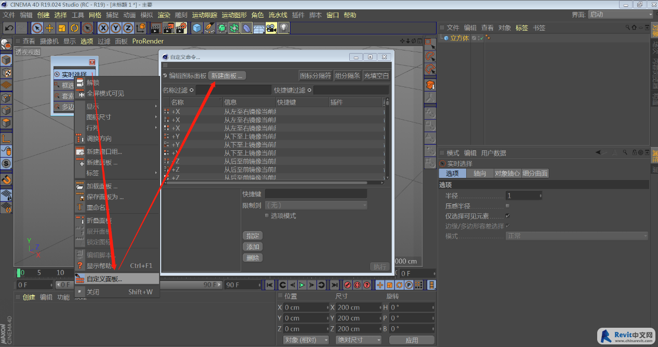
Task: Toggle the 选项模式 checkbox in the dialog
Action: [x=267, y=215]
